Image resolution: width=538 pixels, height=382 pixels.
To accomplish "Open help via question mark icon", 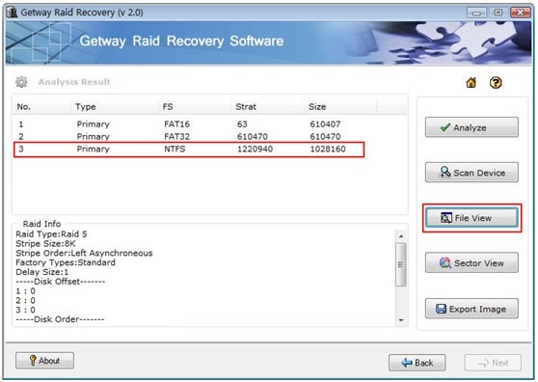I will [496, 82].
